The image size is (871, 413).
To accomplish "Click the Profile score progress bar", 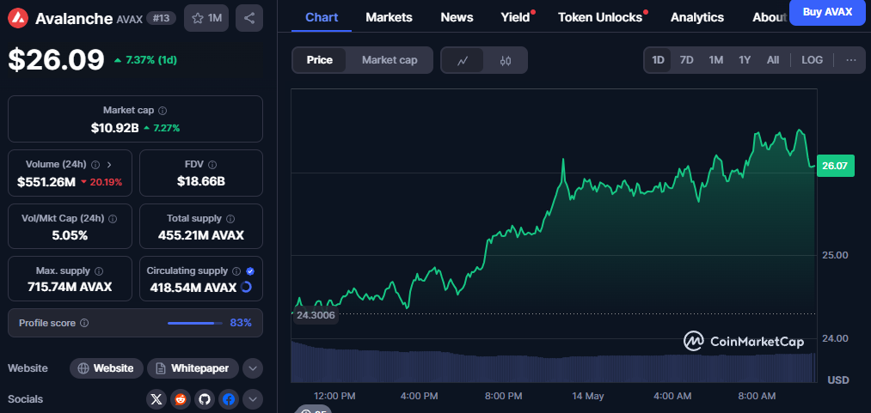I will tap(195, 323).
